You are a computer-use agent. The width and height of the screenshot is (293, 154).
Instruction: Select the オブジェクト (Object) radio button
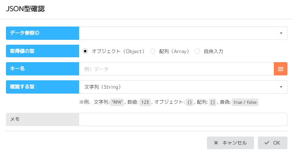tap(85, 51)
